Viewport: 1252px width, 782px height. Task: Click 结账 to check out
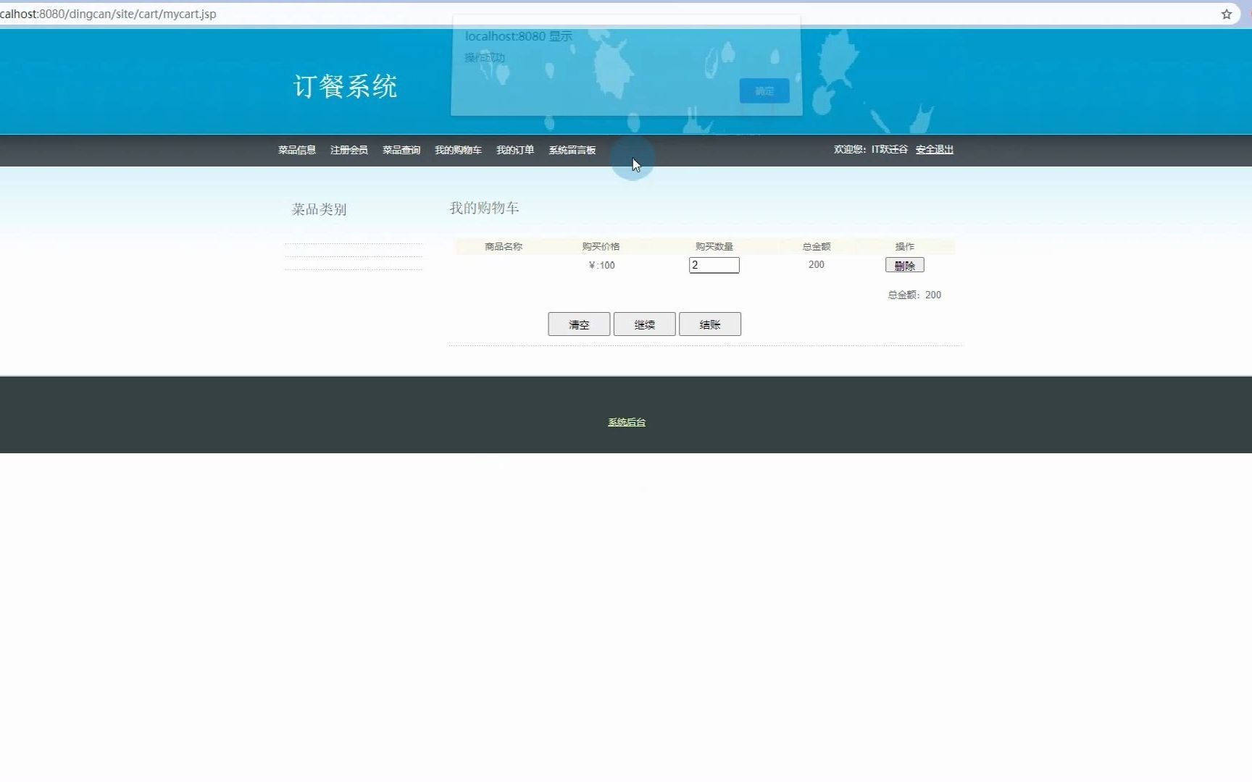[709, 324]
